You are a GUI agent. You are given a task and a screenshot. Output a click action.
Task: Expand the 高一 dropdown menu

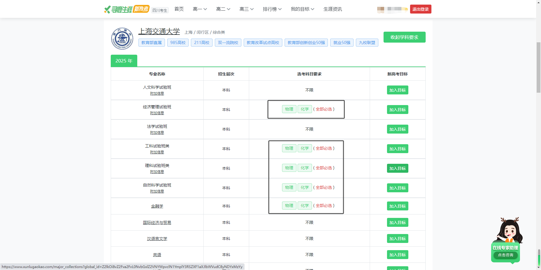pos(200,9)
